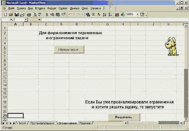The image size is (189, 131).
Task: Create a new workbook from toolbar
Action: (x=5, y=15)
